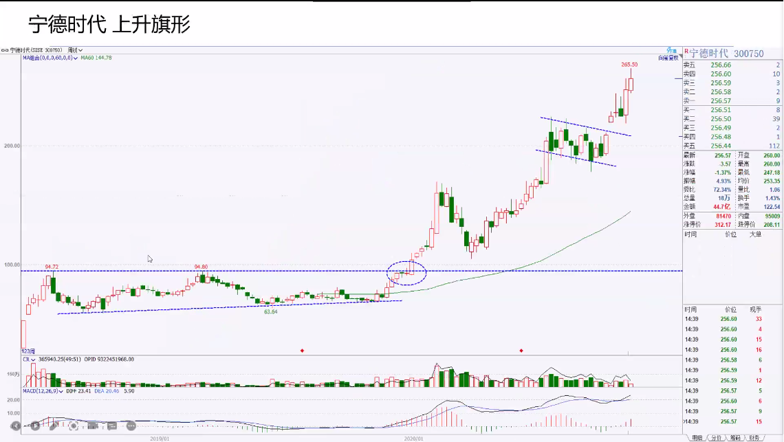Open the 向前复权 adjustment dropdown
The image size is (784, 442).
(x=670, y=58)
